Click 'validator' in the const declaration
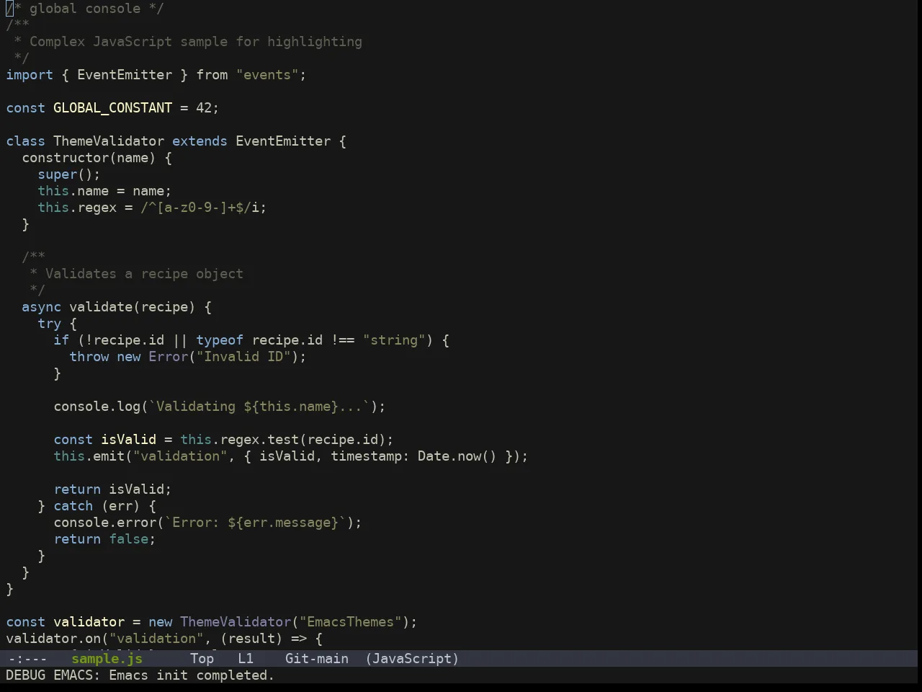 pos(89,622)
